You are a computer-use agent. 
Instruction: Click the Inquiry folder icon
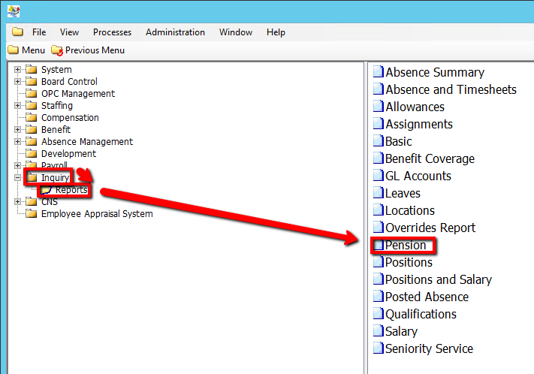click(32, 178)
